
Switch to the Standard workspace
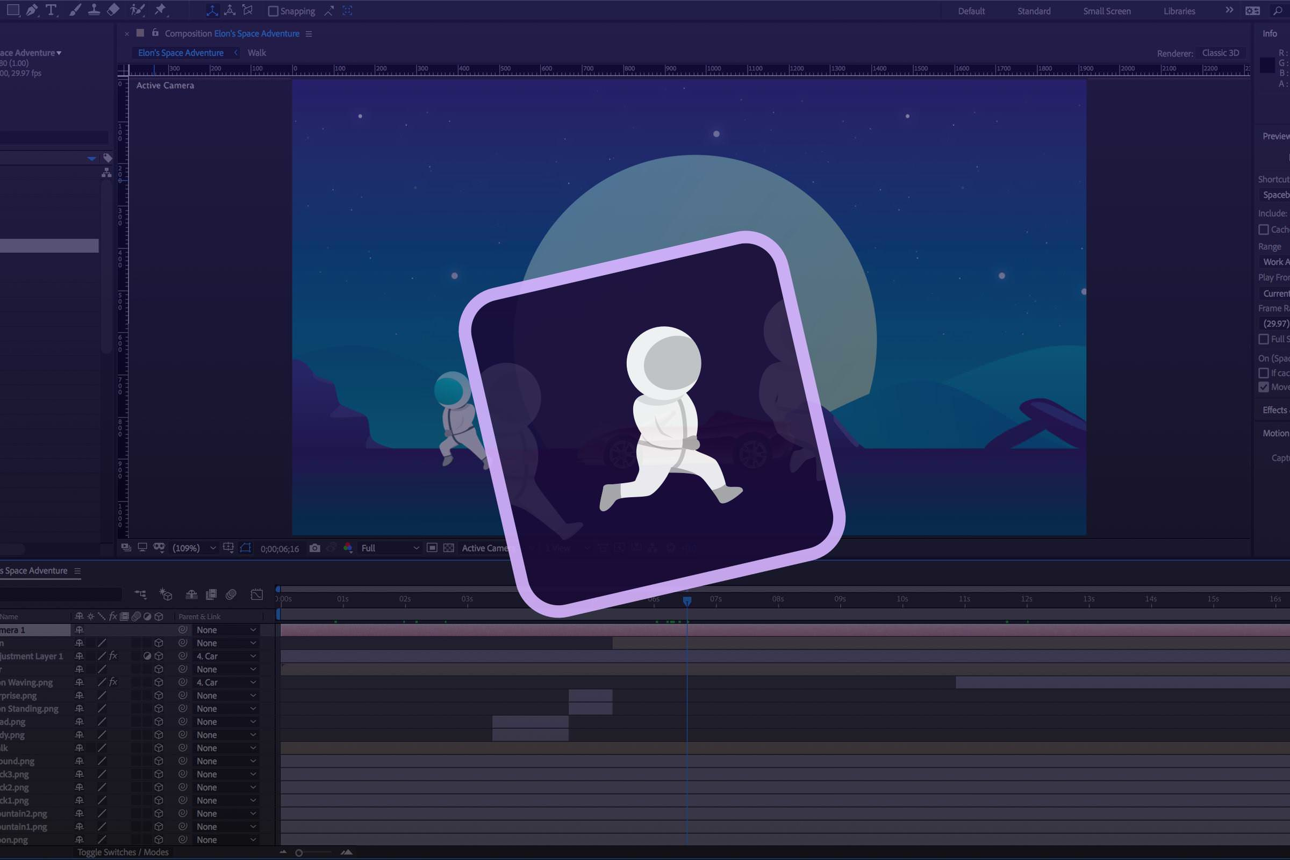pos(1034,11)
